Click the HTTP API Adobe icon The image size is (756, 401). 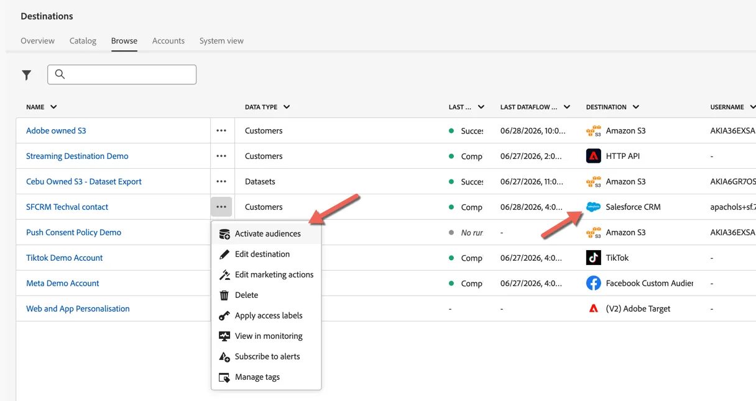pos(594,156)
